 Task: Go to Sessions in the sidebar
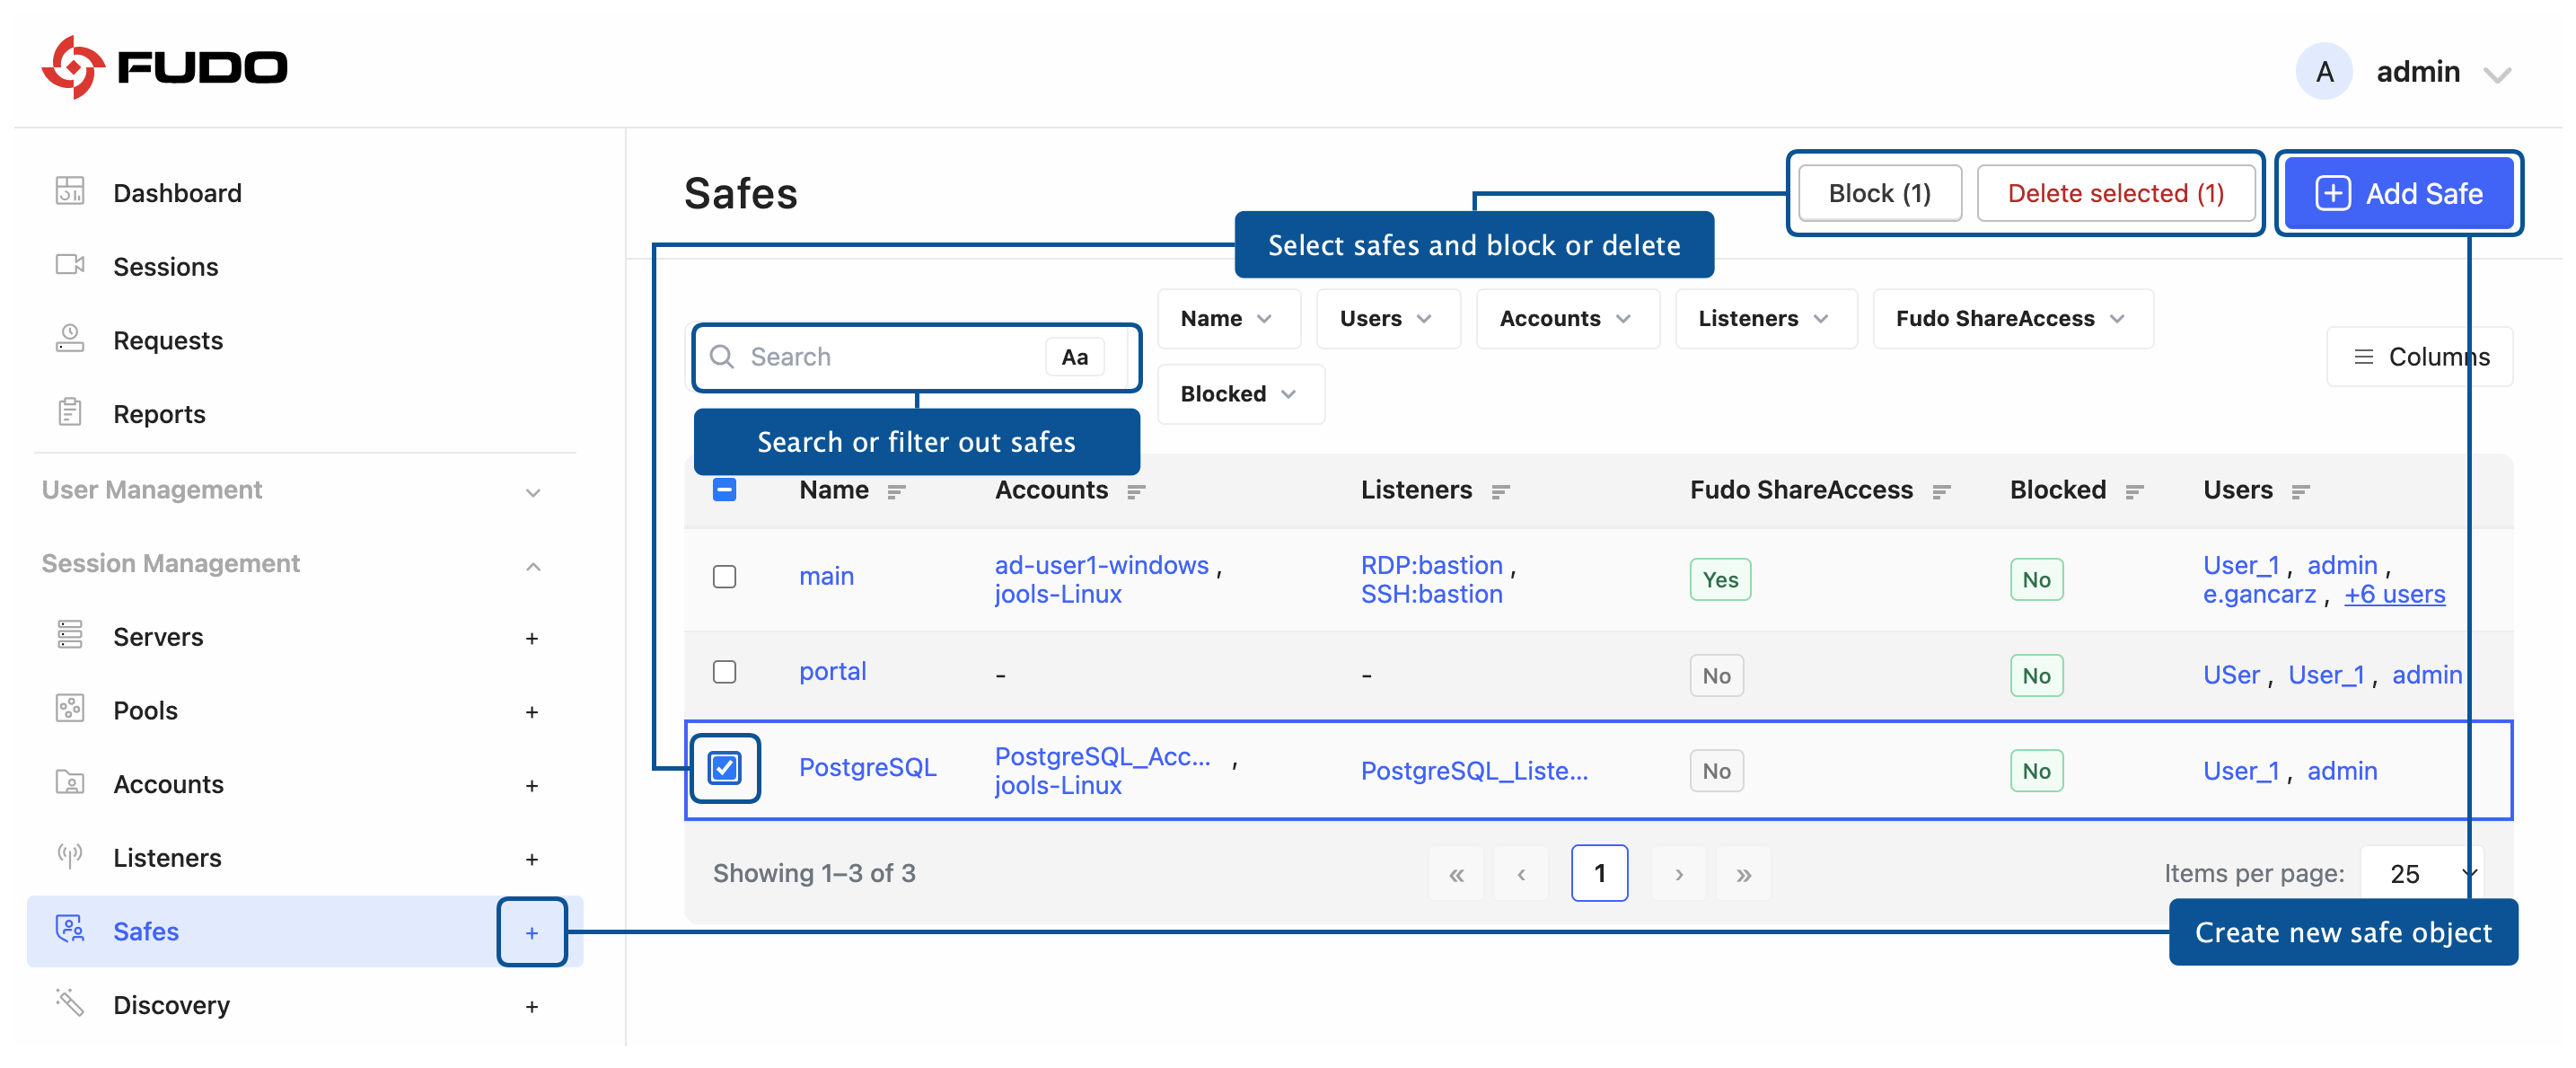[x=165, y=267]
